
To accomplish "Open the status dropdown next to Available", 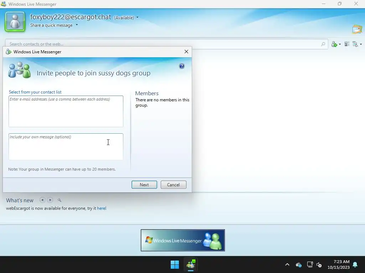I will pos(137,17).
